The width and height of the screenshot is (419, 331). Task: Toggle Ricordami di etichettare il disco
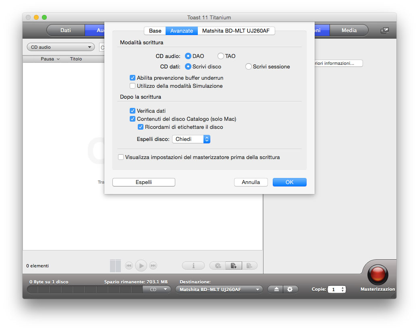[x=140, y=127]
